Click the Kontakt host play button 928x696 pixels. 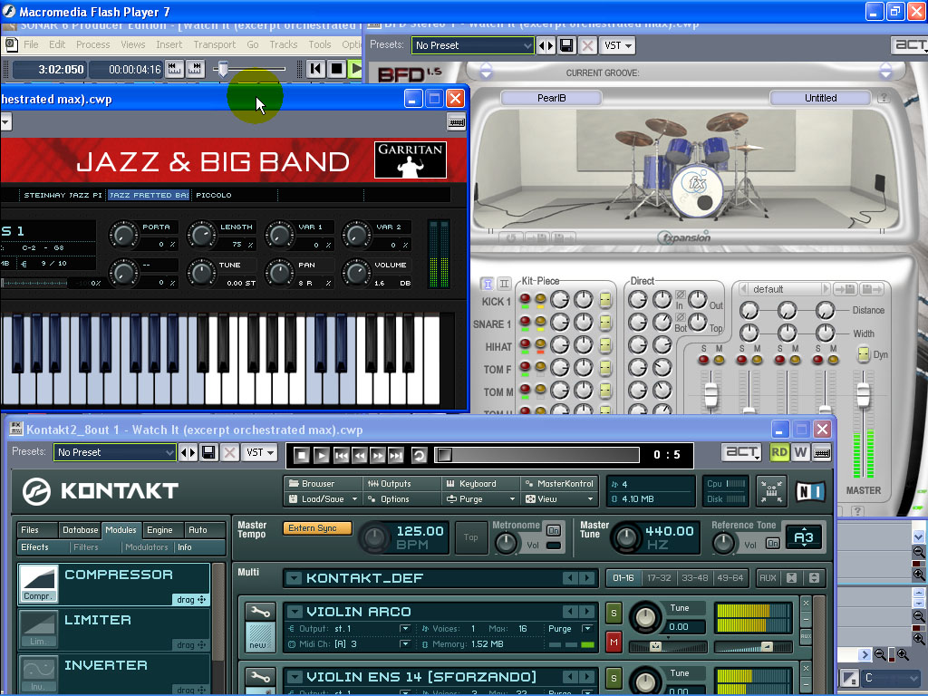(322, 455)
